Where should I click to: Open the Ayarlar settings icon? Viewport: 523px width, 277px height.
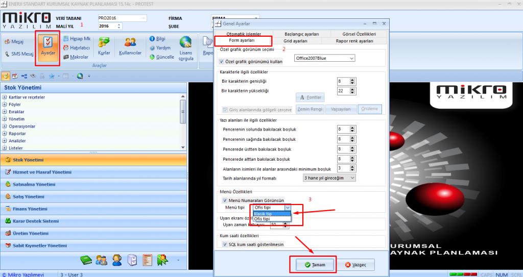click(x=48, y=47)
